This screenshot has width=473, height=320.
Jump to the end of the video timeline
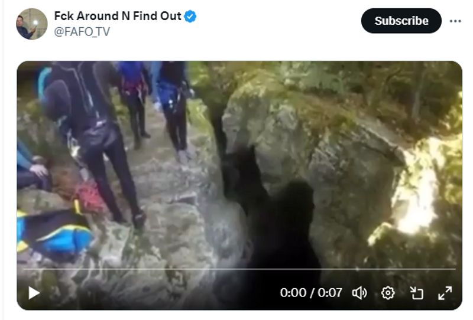(454, 269)
